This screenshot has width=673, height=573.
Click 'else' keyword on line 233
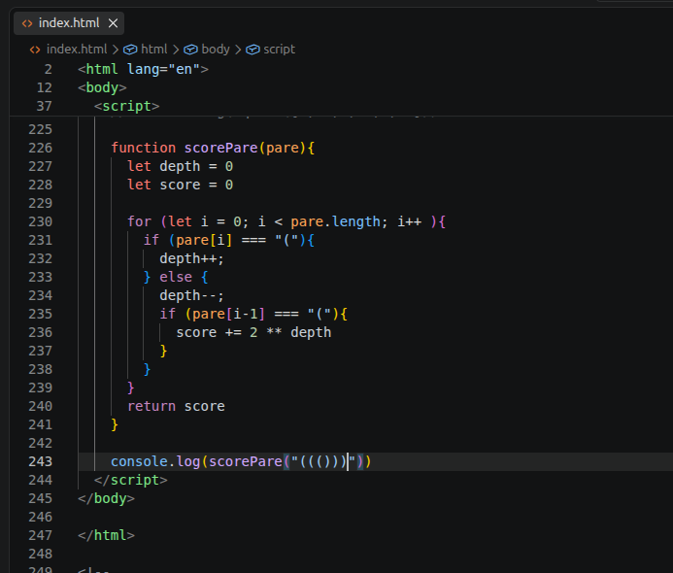(176, 277)
